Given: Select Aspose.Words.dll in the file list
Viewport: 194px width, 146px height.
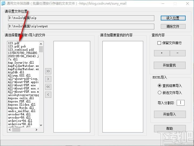Looking at the screenshot, I should click(21, 108).
